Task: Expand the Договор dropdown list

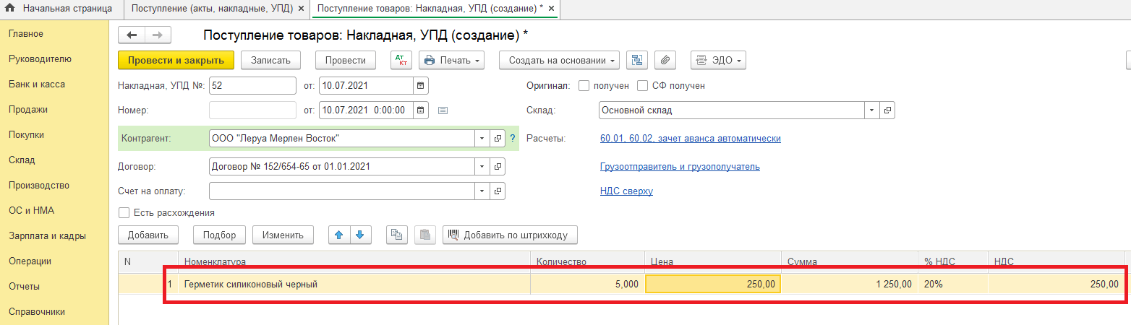Action: tap(482, 167)
